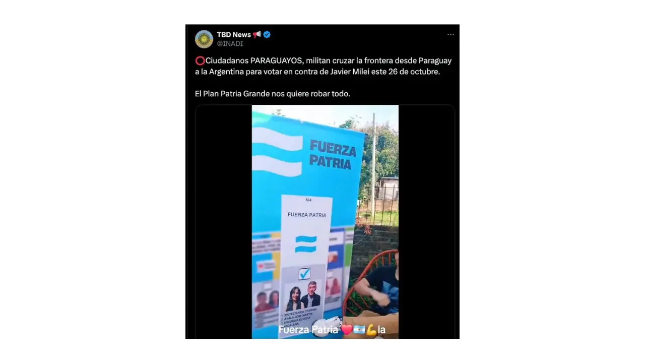Click the megaphone emoji beside TBD News
This screenshot has height=363, width=645.
pyautogui.click(x=257, y=35)
